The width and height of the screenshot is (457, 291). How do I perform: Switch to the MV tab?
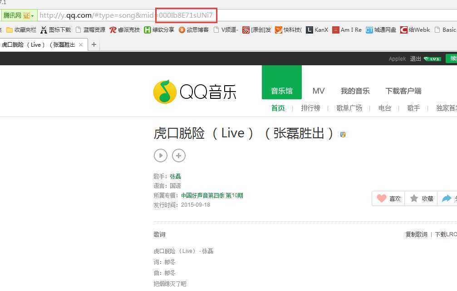[318, 91]
